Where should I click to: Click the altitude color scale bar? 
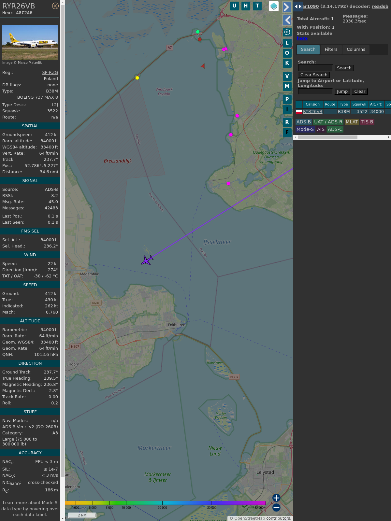click(166, 503)
